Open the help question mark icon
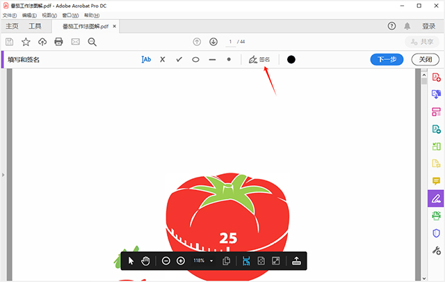 click(391, 26)
